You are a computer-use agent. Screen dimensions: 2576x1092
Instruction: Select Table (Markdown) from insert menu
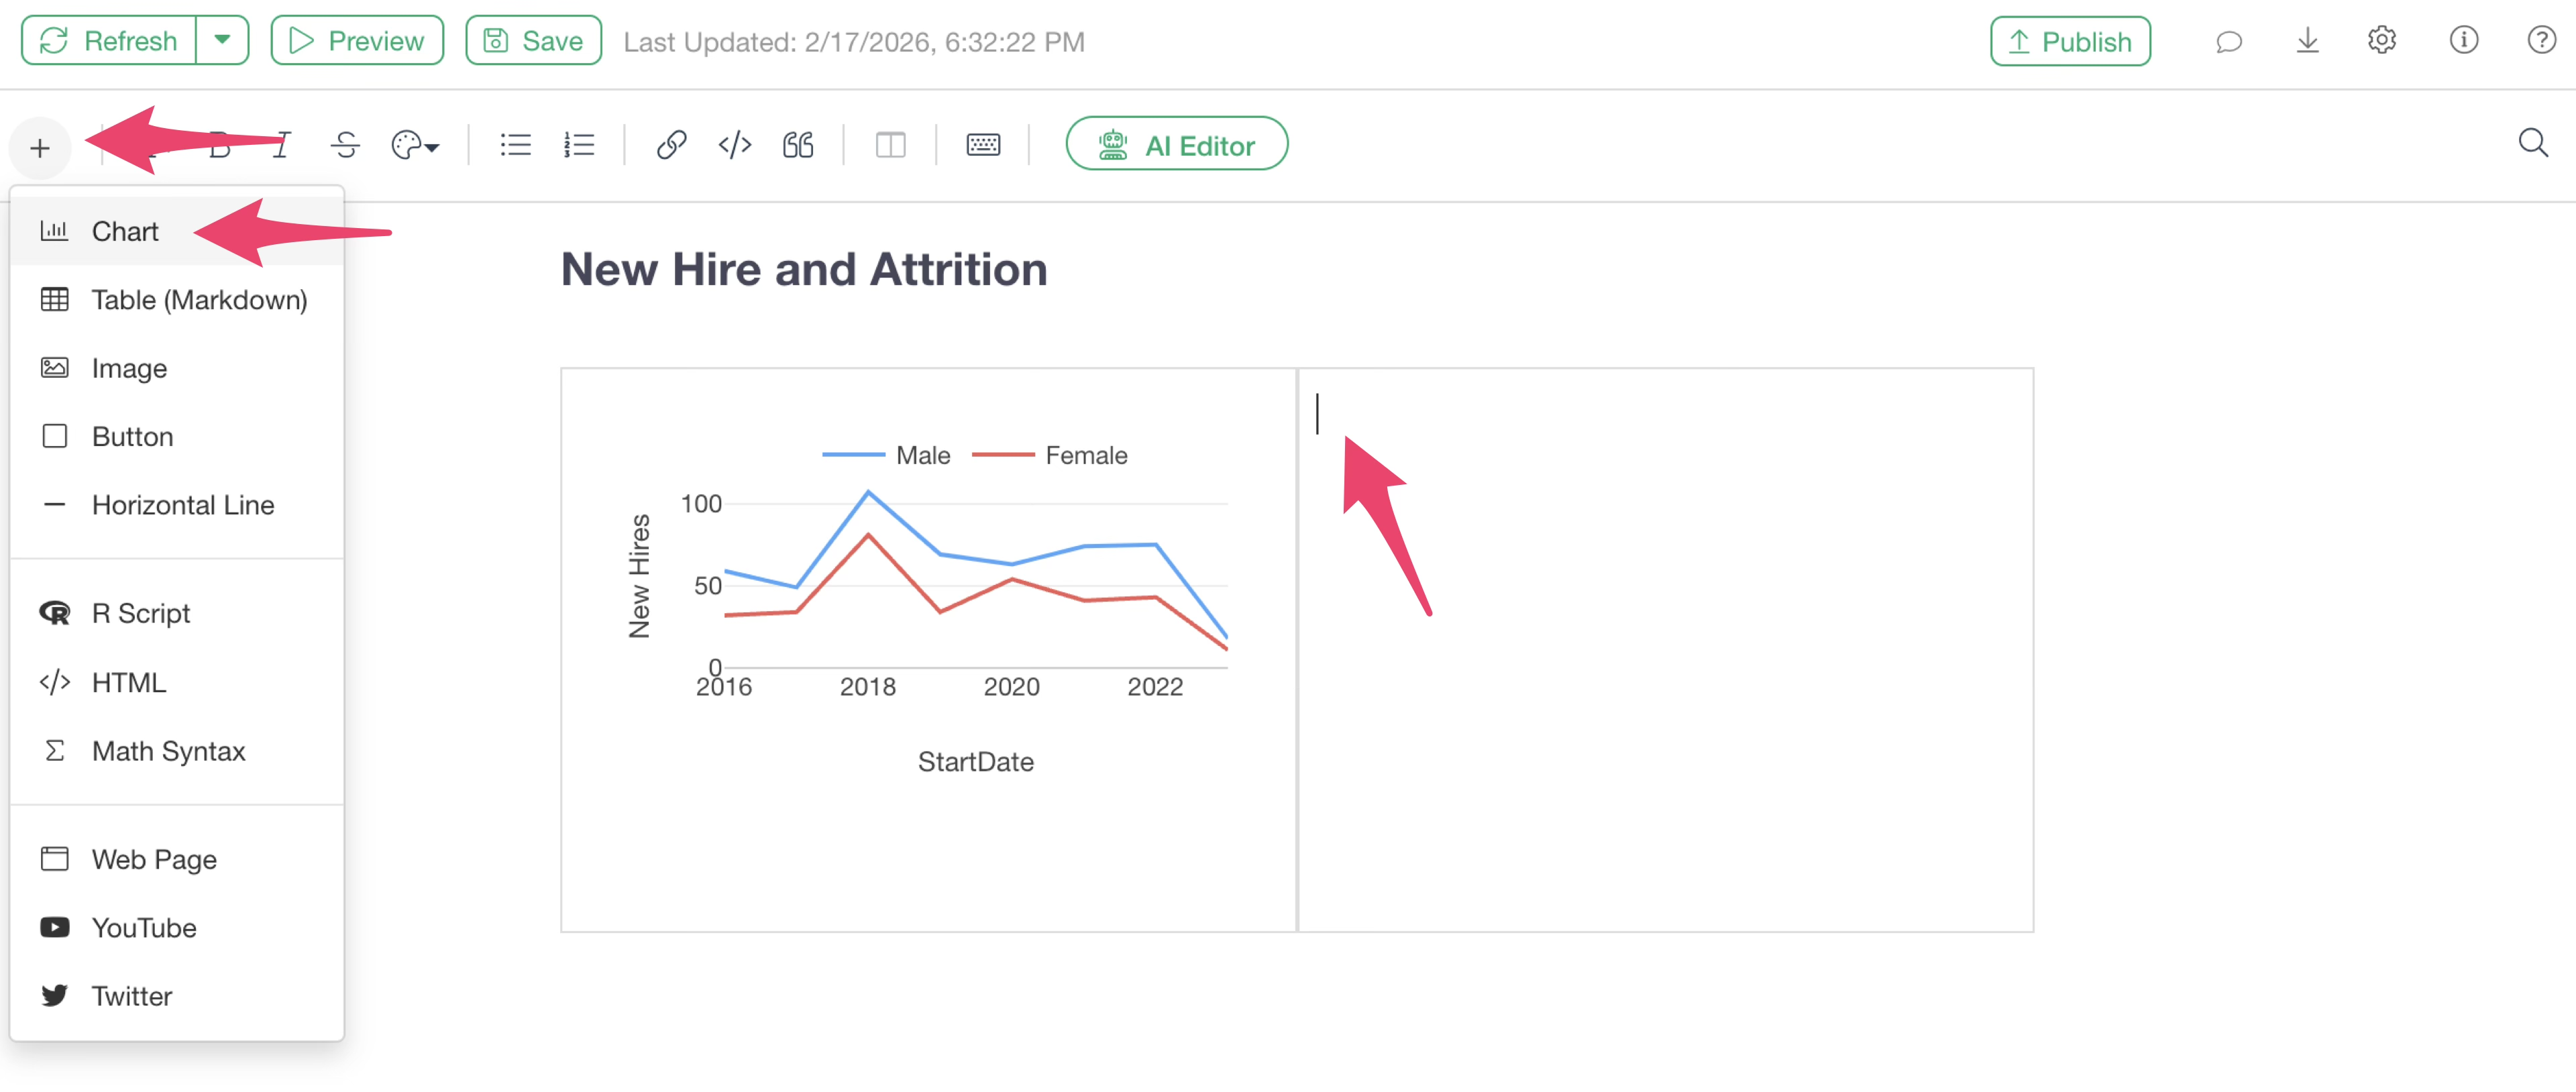click(199, 300)
